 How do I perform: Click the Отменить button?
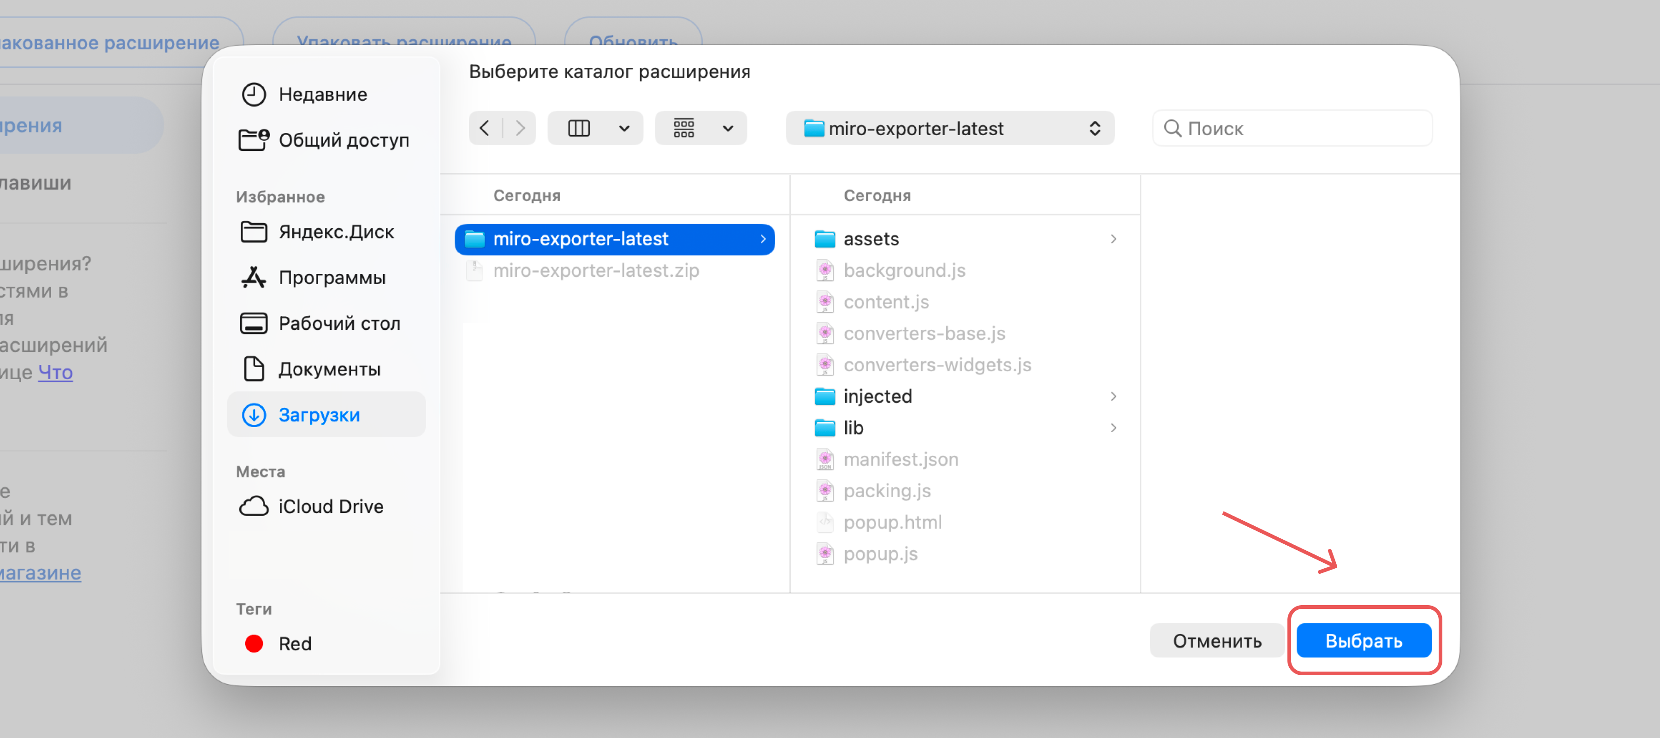[x=1217, y=641]
